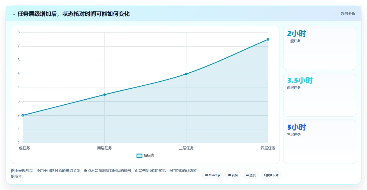Click the data point for 三层任务

tap(186, 74)
